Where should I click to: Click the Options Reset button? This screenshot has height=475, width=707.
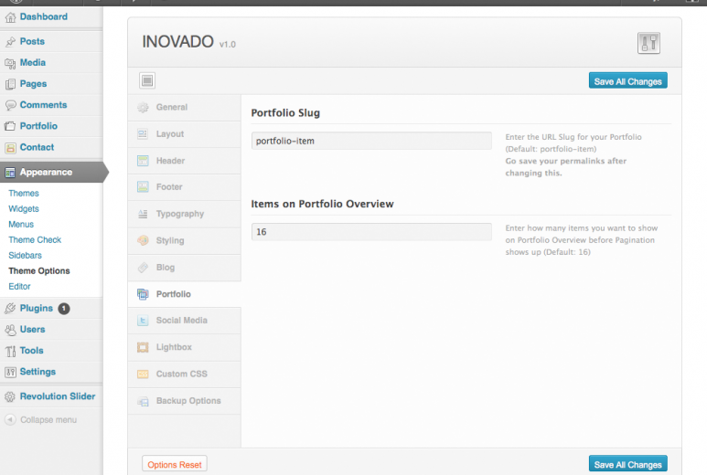(175, 464)
